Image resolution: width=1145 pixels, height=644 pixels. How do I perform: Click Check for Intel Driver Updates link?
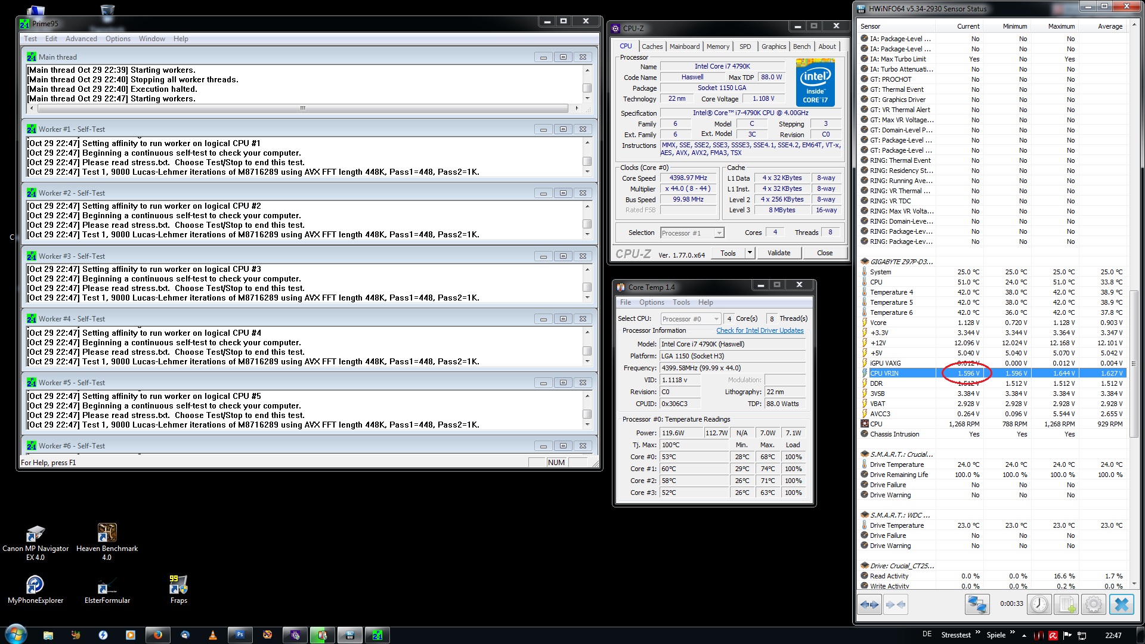[x=760, y=330]
